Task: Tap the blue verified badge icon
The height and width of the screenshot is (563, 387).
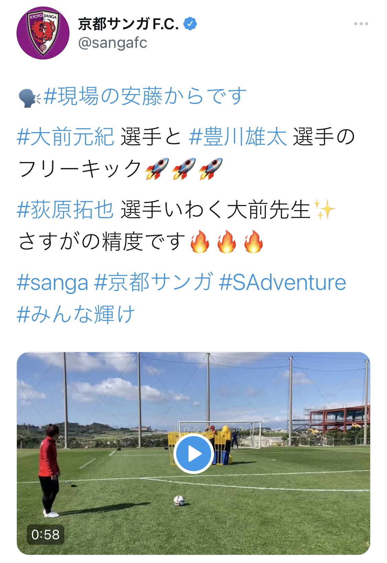Action: 190,24
